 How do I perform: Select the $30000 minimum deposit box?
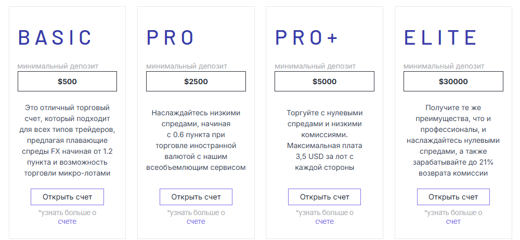coord(453,82)
